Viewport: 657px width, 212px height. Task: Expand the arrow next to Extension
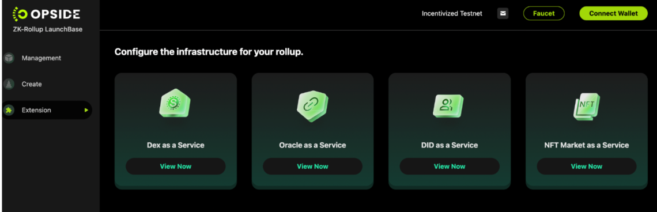click(x=86, y=110)
